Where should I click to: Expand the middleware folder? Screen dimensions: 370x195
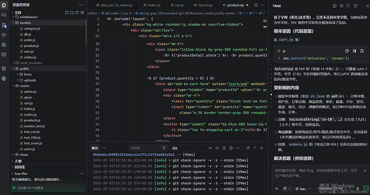(48, 17)
